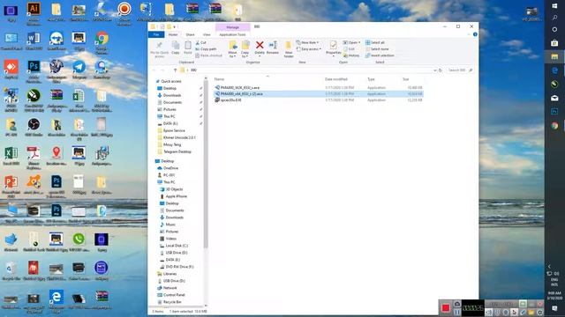Open the Easy access dropdown
The height and width of the screenshot is (317, 565).
point(309,49)
